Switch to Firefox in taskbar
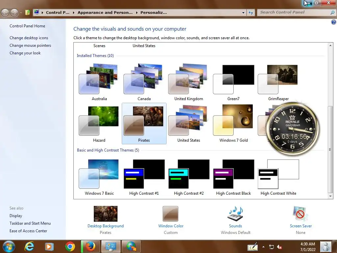Screen dimensions: 337x253 click(91, 246)
